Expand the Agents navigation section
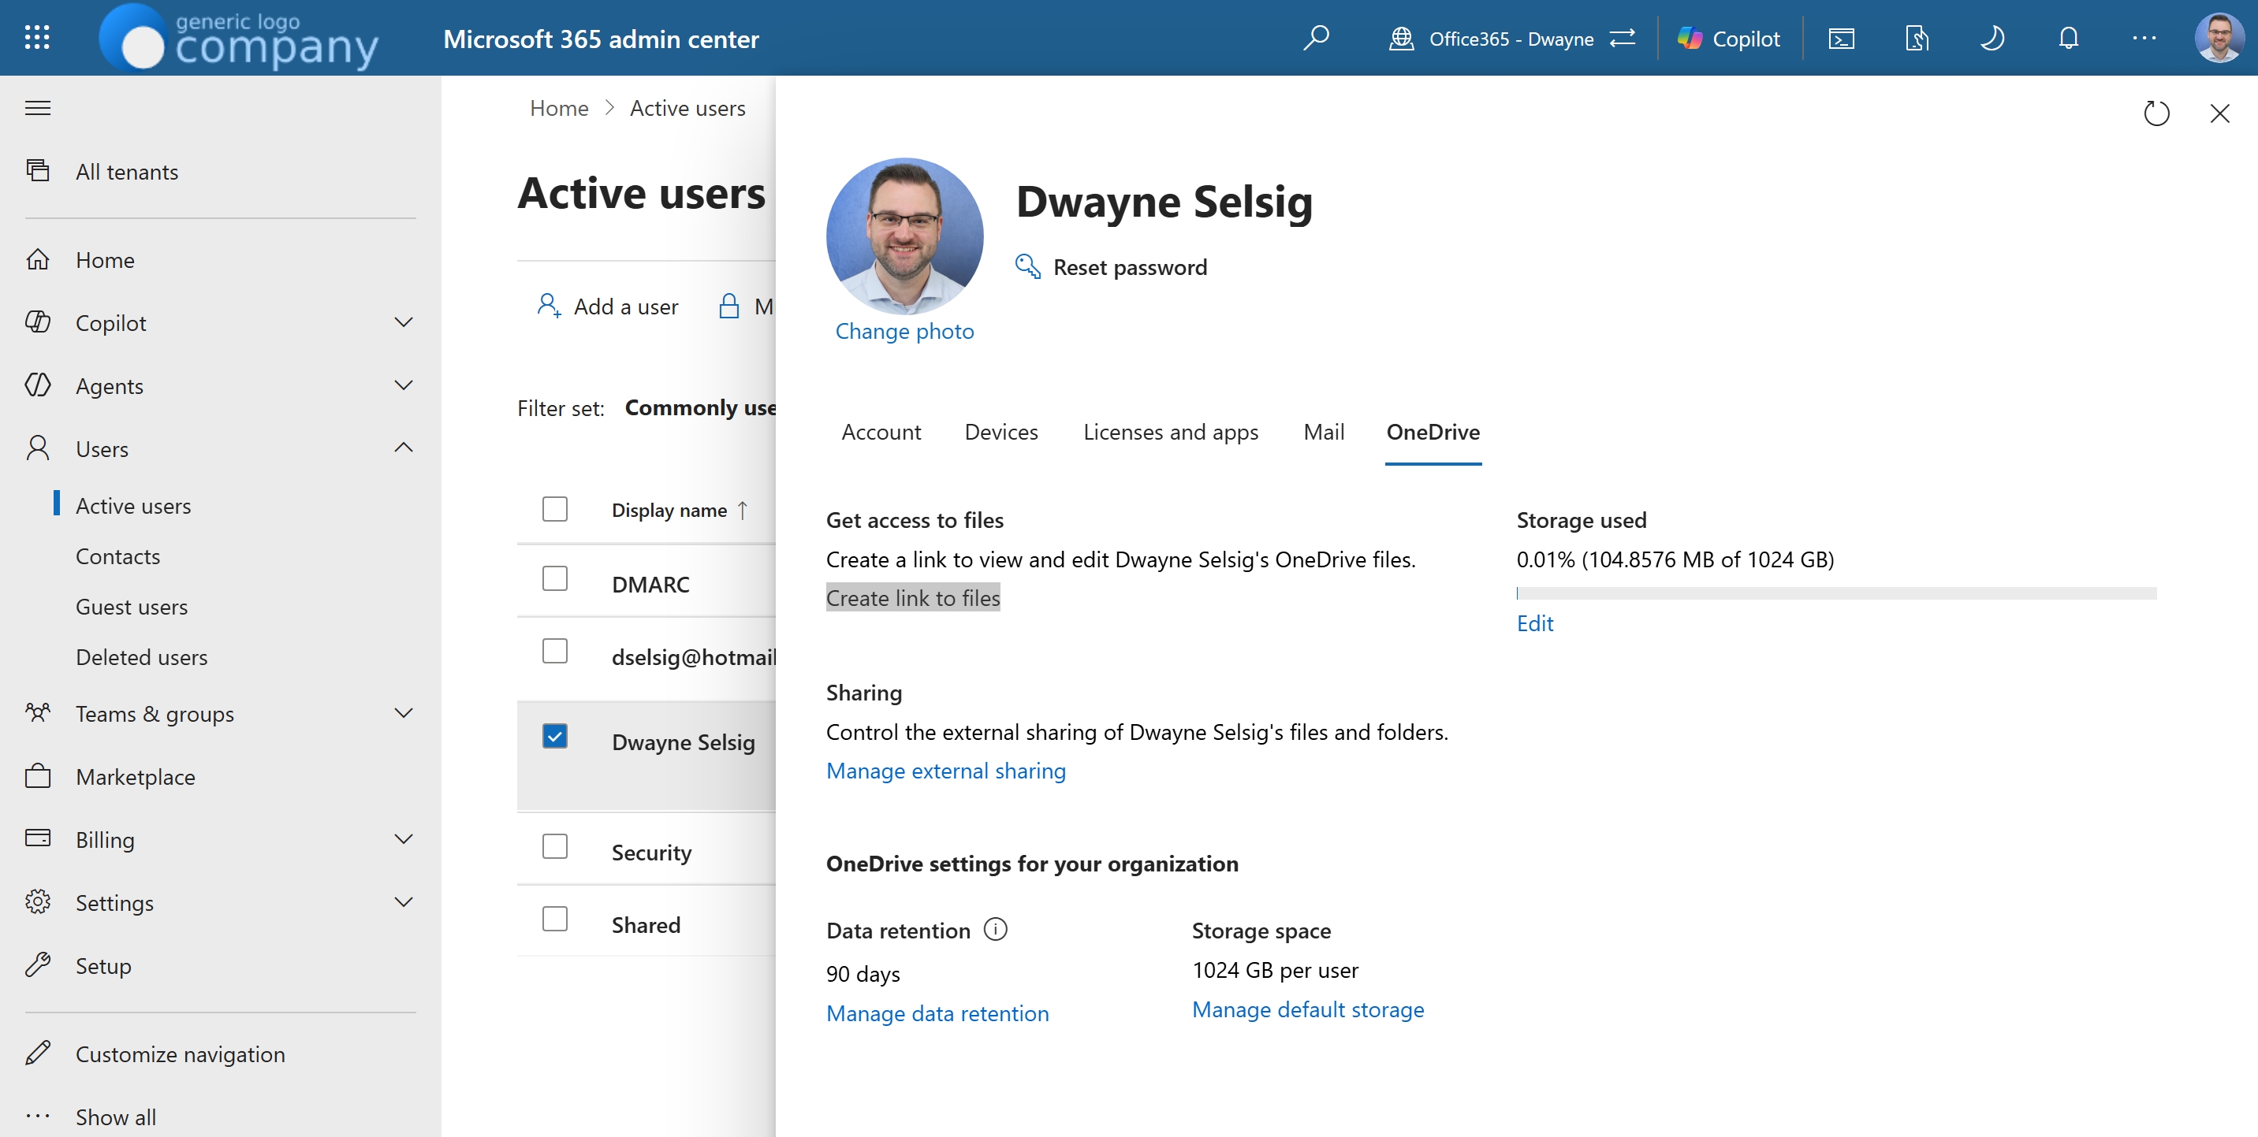This screenshot has width=2258, height=1137. (403, 385)
